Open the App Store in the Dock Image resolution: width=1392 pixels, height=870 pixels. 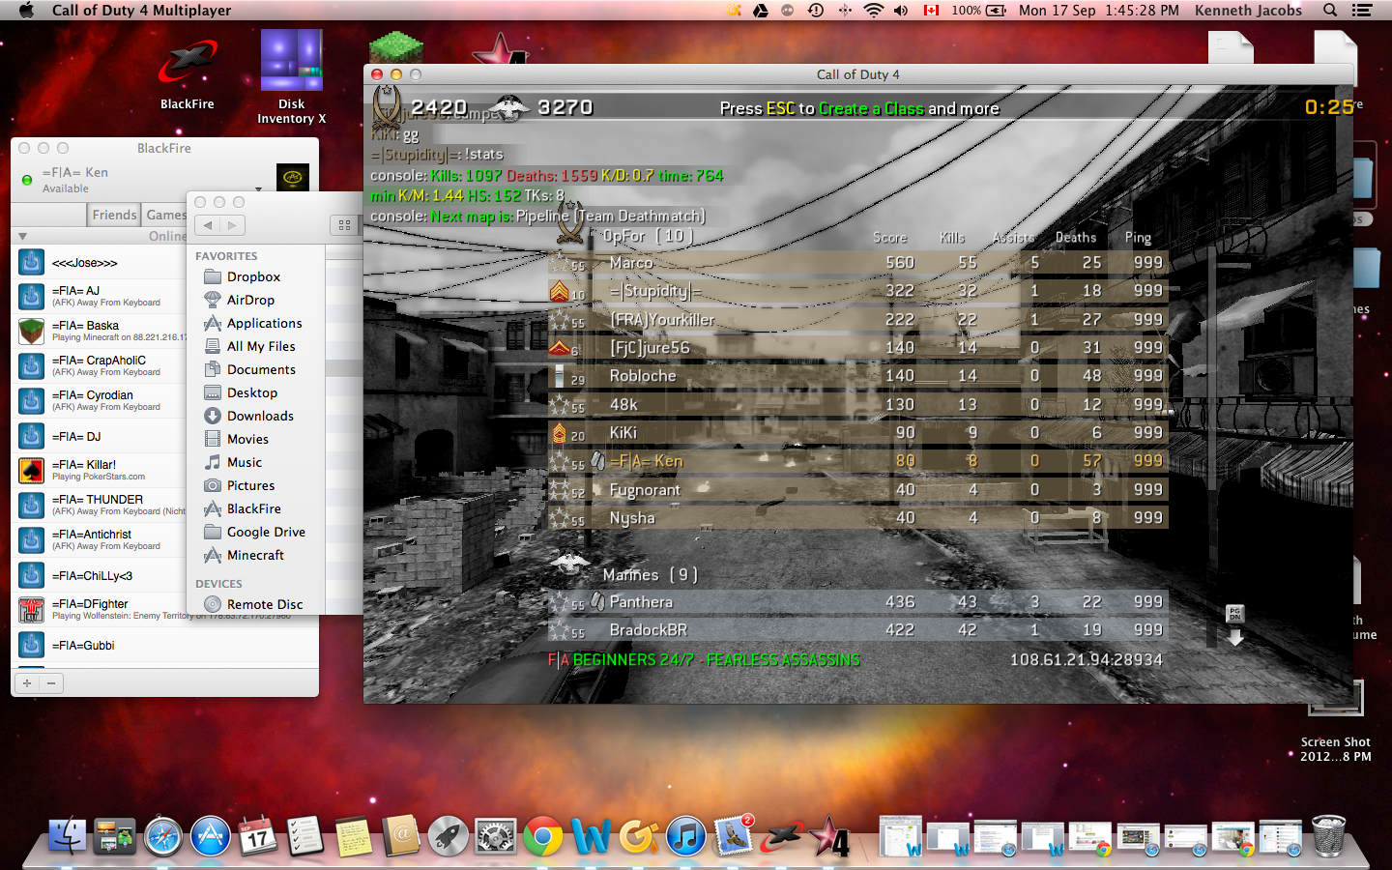tap(210, 836)
